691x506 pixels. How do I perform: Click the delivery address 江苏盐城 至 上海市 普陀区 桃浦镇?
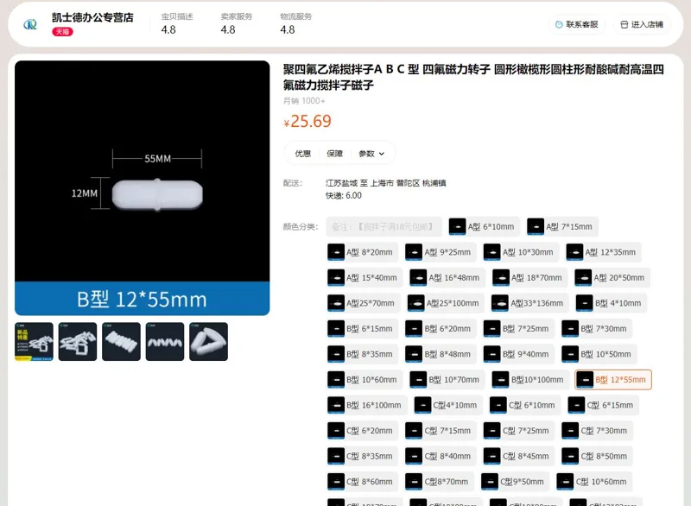[x=385, y=183]
